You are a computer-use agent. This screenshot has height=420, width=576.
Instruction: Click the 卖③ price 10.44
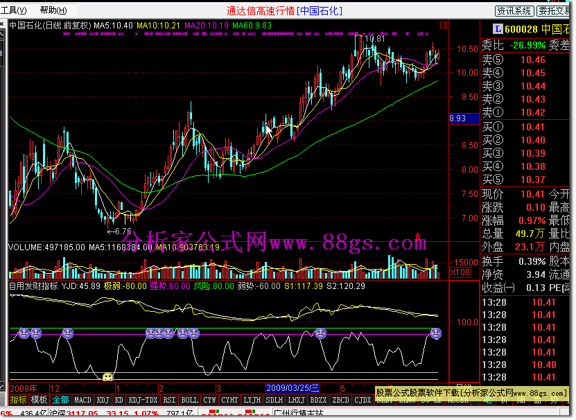pos(532,86)
